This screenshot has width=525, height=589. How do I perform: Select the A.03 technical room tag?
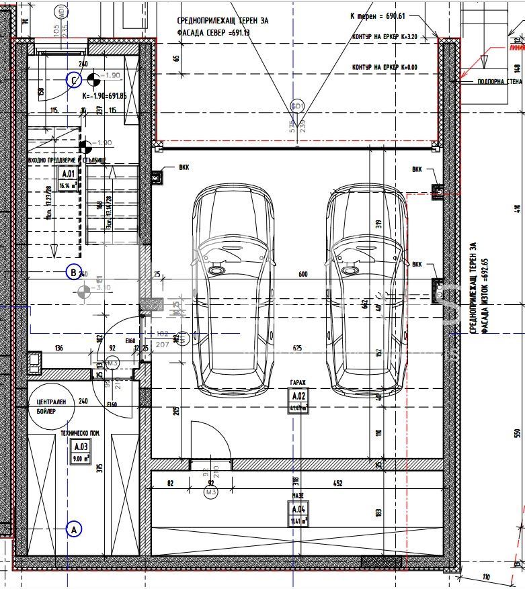point(81,453)
